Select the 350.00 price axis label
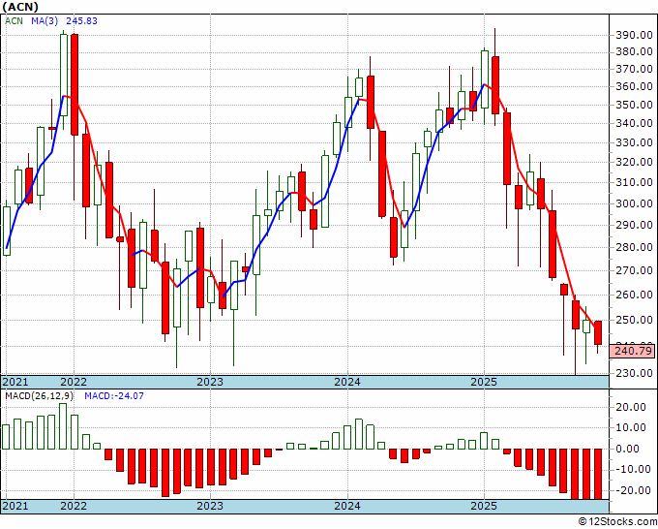 click(634, 105)
